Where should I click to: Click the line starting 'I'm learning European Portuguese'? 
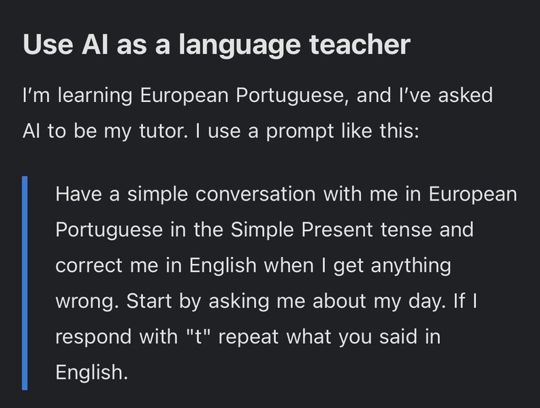pyautogui.click(x=257, y=95)
